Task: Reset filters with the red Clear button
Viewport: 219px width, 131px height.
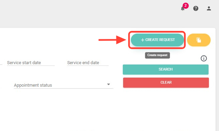Action: click(166, 83)
